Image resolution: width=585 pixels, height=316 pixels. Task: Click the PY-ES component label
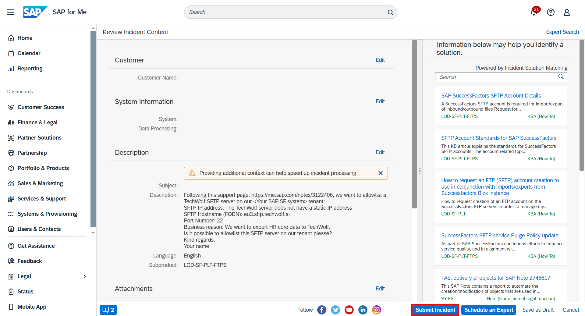pos(447,299)
